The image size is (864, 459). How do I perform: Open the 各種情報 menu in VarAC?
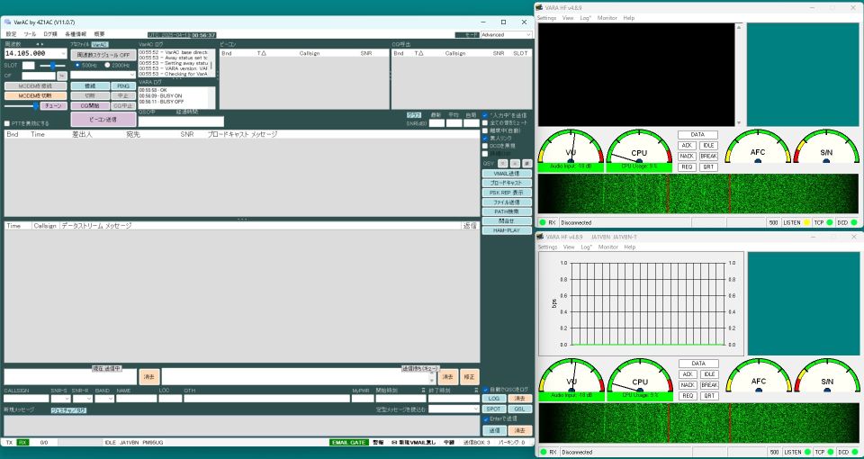coord(75,34)
